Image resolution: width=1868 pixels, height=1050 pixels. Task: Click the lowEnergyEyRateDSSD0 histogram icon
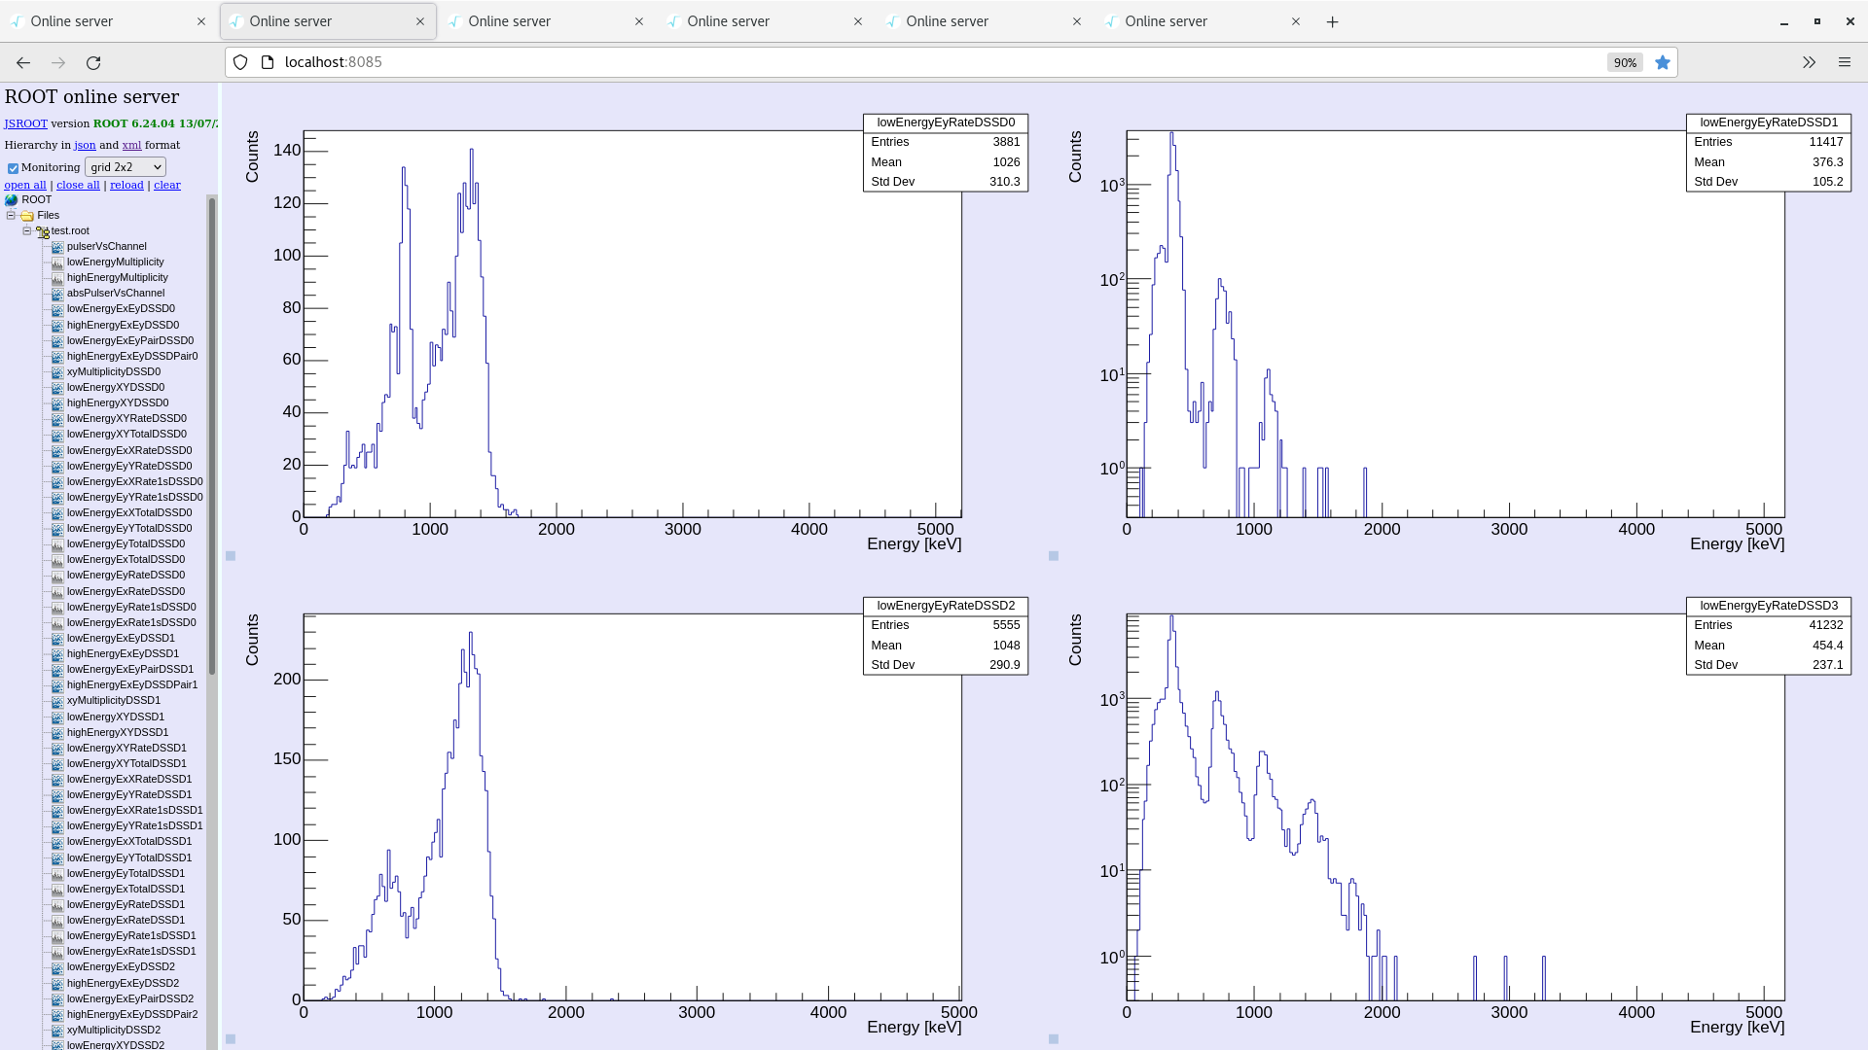[58, 575]
